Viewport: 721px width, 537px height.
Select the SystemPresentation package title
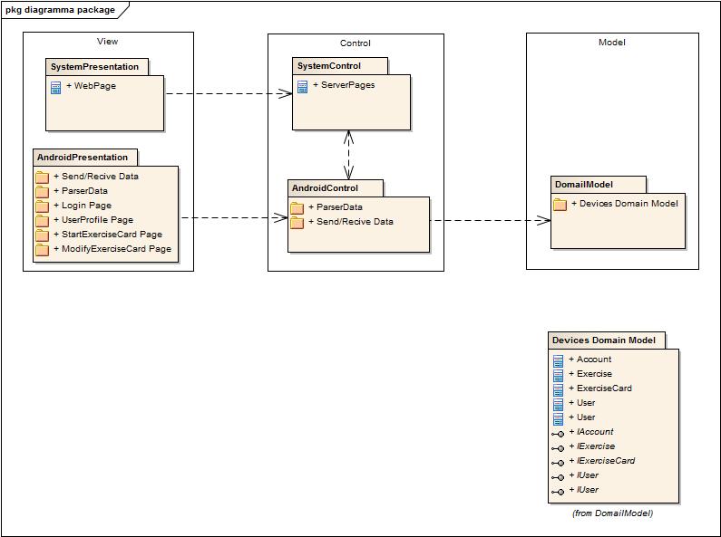pos(94,66)
